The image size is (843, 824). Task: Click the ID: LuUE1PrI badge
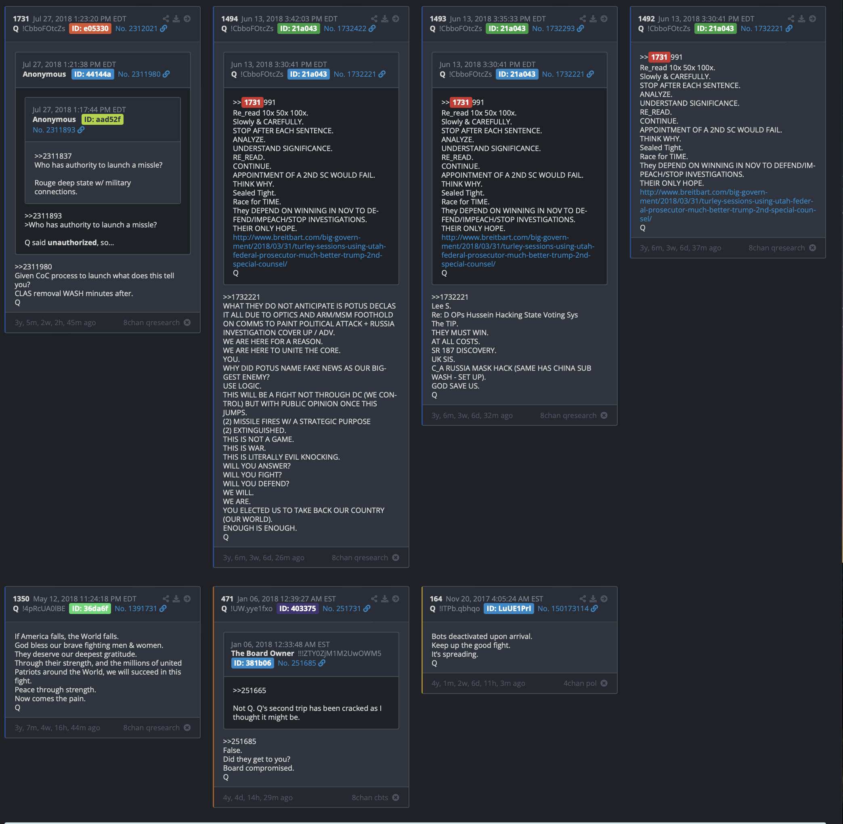[509, 608]
